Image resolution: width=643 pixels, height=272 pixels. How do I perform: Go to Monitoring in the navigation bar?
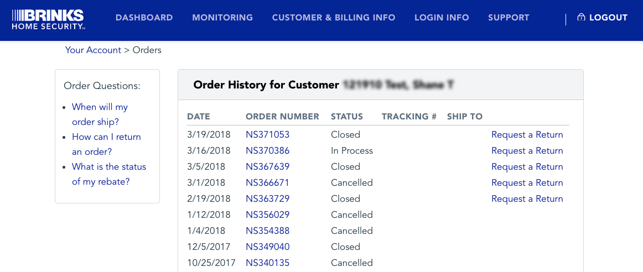[x=222, y=18]
